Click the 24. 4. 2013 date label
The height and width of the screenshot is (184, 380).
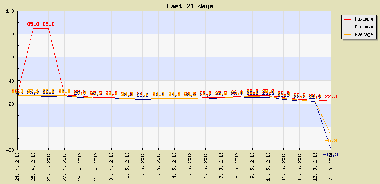tap(18, 167)
